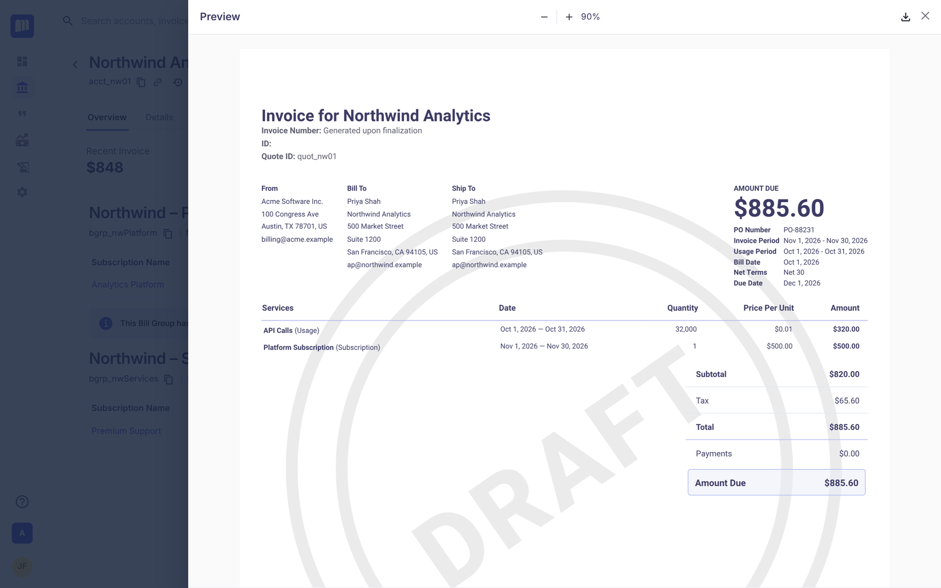Screen dimensions: 941x588
Task: Close the Preview panel
Action: 925,16
